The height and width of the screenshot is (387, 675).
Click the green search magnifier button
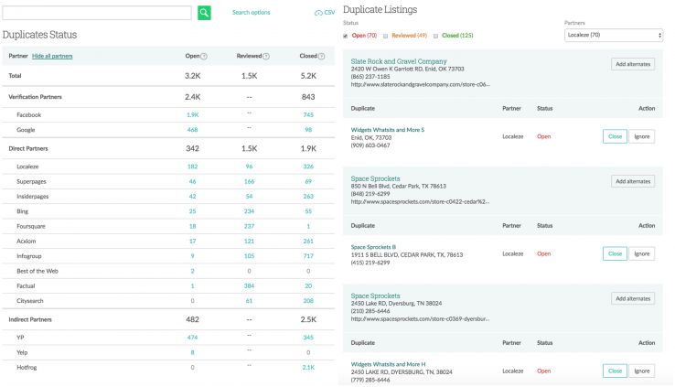204,12
